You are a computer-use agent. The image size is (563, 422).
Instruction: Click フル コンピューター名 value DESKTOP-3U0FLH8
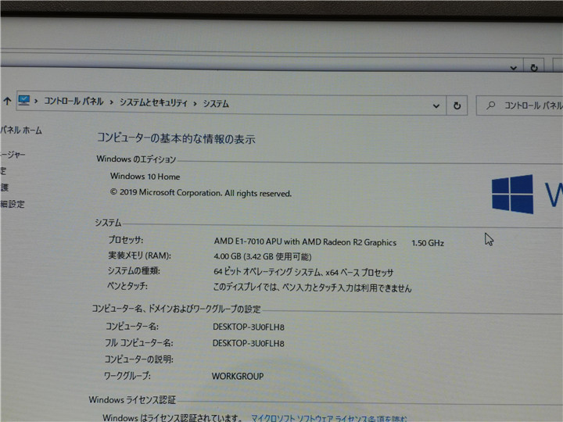click(248, 343)
